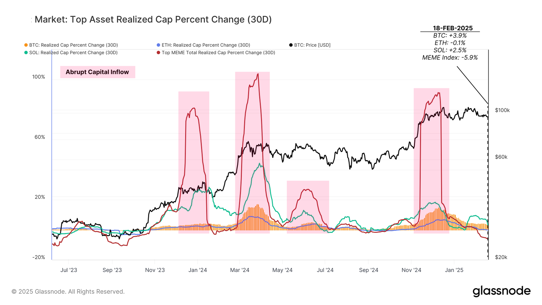542x305 pixels.
Task: Click the 100% y-axis label
Action: pyautogui.click(x=38, y=77)
